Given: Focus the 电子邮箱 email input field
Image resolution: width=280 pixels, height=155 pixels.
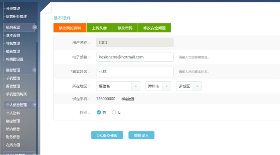Looking at the screenshot, I should tap(135, 57).
